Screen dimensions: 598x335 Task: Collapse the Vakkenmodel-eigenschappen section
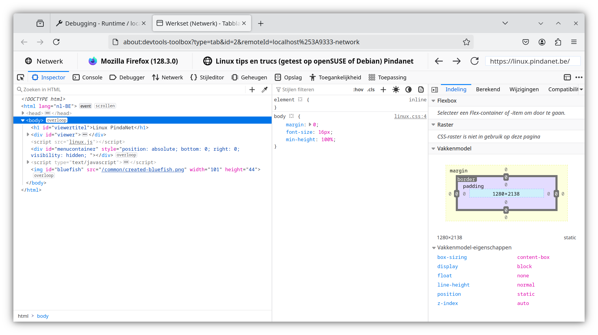(434, 248)
